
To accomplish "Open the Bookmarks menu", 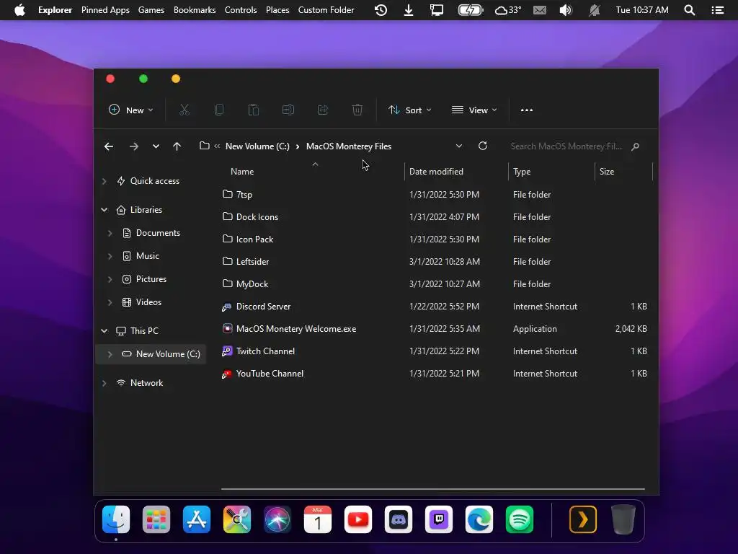I will [x=195, y=10].
